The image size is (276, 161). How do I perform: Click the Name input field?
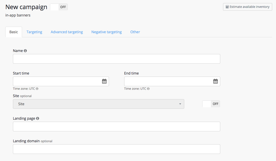pos(116,59)
